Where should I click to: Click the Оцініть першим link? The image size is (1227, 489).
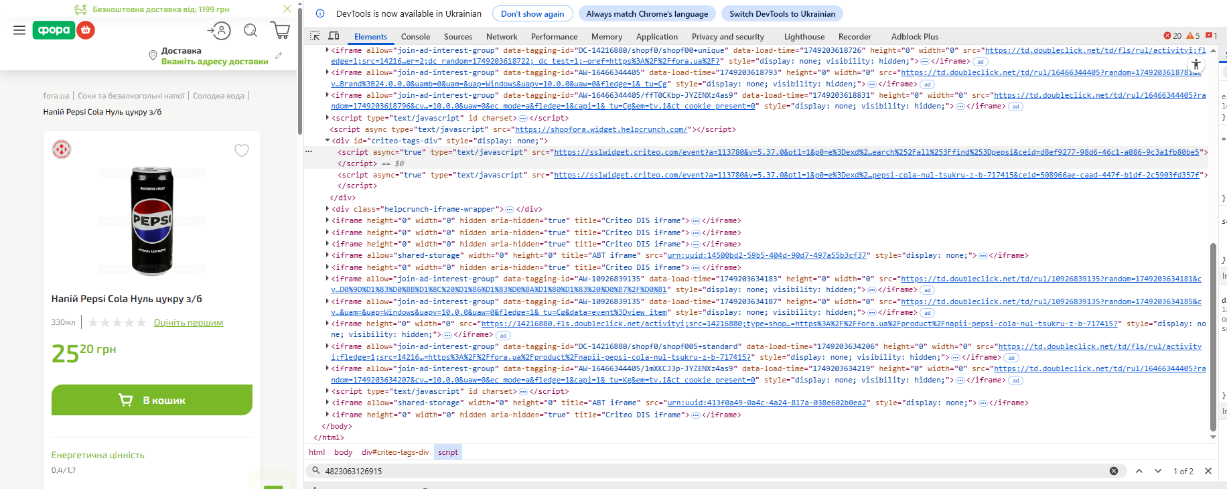pyautogui.click(x=188, y=323)
